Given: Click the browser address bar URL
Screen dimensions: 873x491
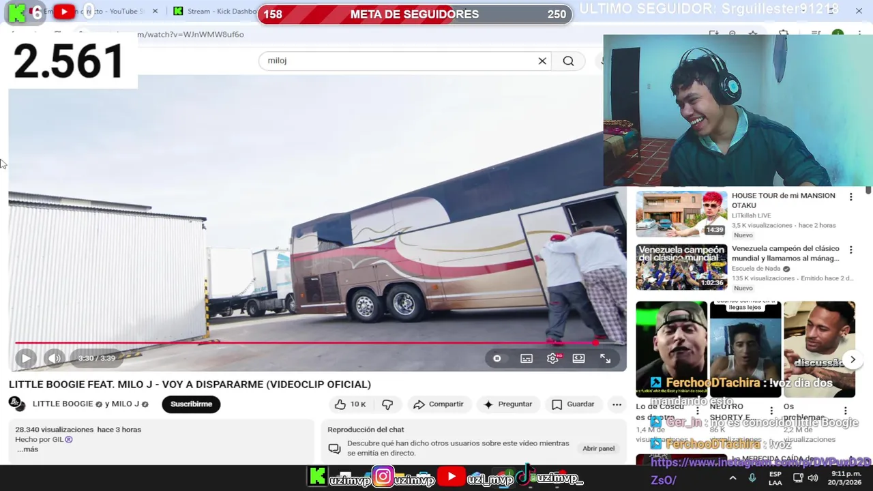Looking at the screenshot, I should (190, 35).
